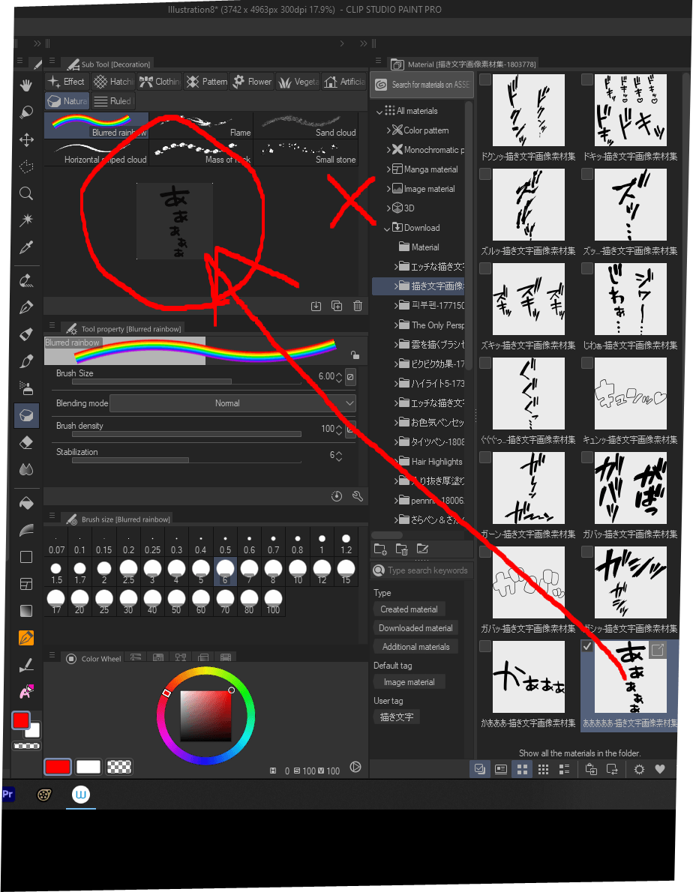Check the かあああ material checkbox
The width and height of the screenshot is (693, 892).
pyautogui.click(x=485, y=646)
